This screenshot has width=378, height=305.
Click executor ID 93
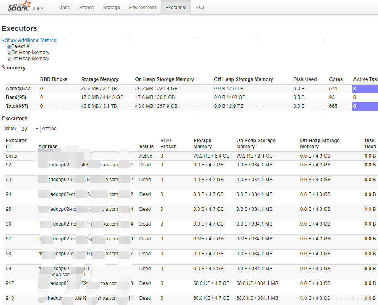point(8,180)
